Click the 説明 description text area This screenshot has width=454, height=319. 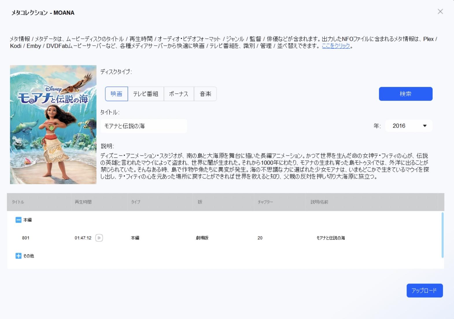click(265, 166)
